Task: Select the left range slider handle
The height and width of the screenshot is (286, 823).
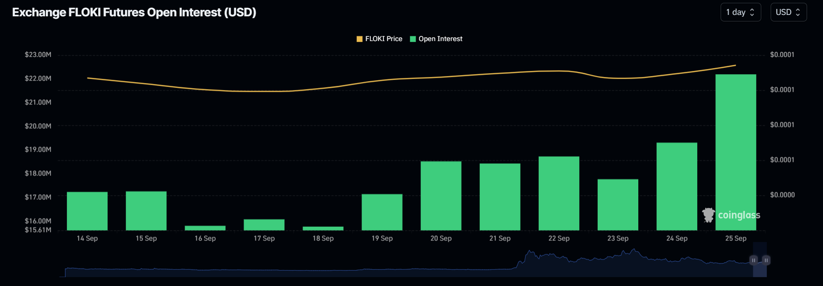Action: (x=753, y=260)
